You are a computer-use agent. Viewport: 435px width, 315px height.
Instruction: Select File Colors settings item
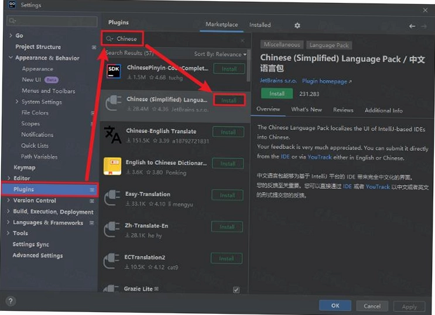click(35, 112)
